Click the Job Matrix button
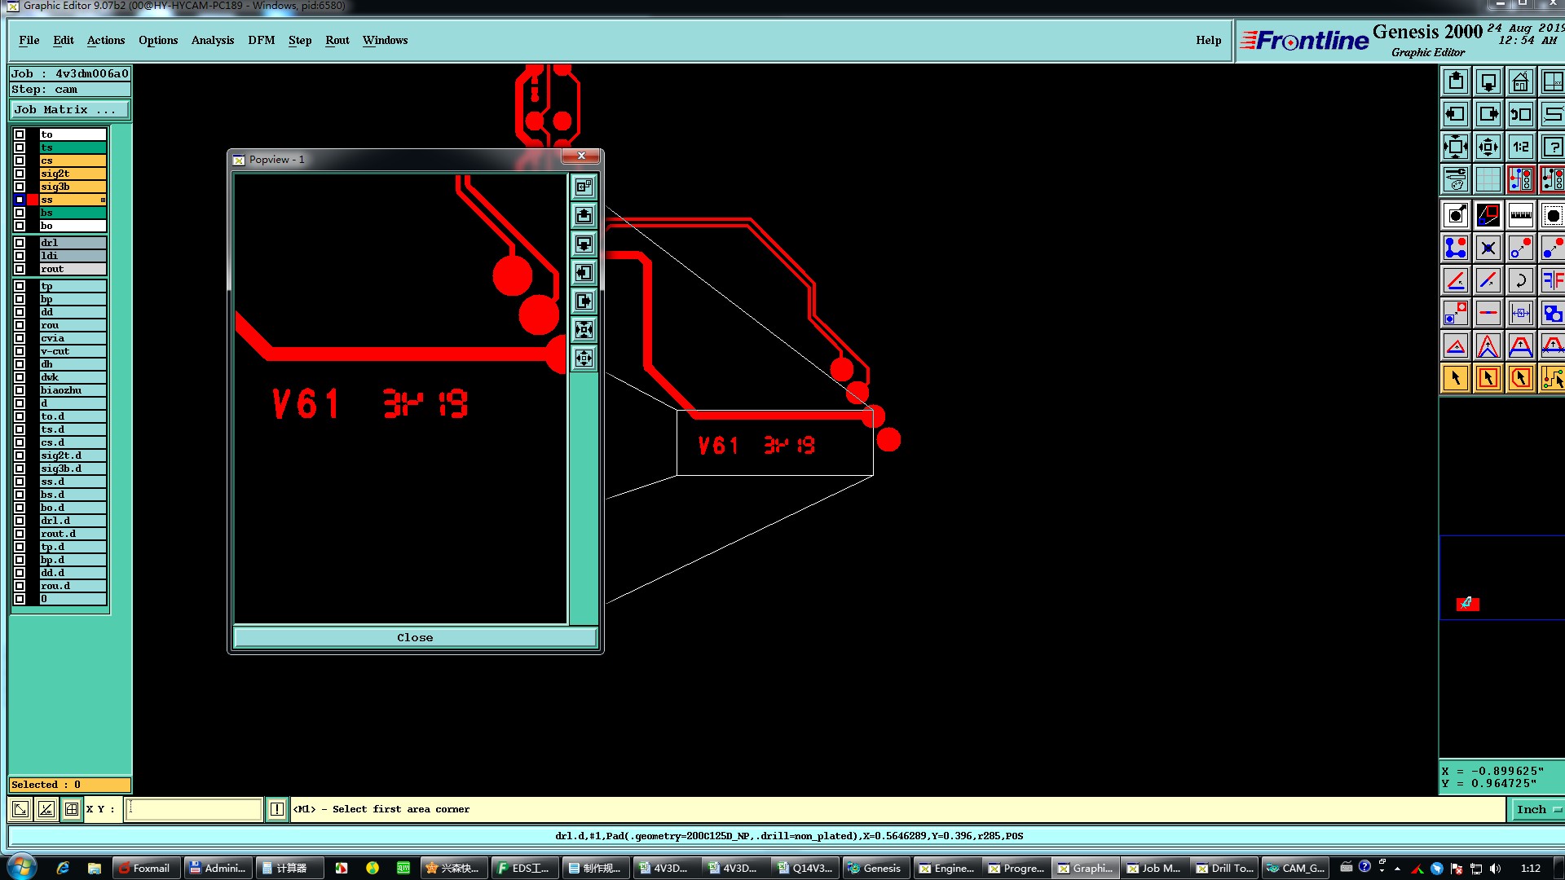1565x880 pixels. click(69, 109)
